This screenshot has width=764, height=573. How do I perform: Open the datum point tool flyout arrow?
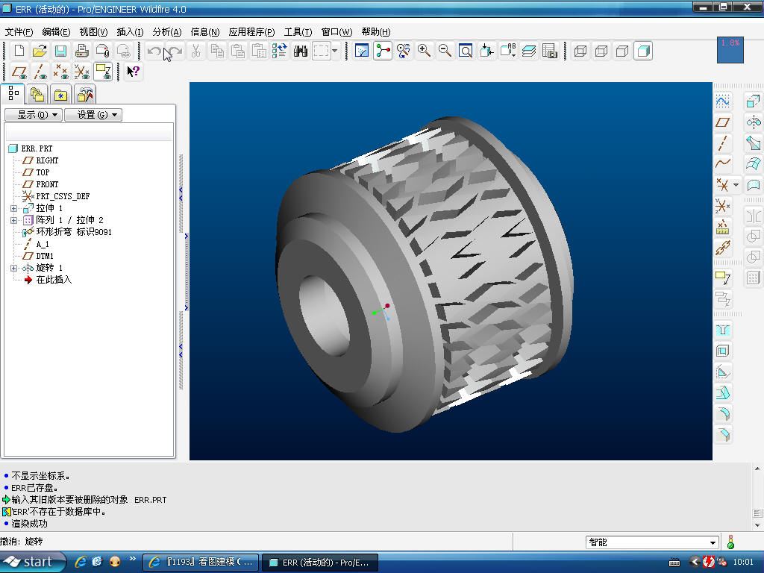click(x=736, y=185)
